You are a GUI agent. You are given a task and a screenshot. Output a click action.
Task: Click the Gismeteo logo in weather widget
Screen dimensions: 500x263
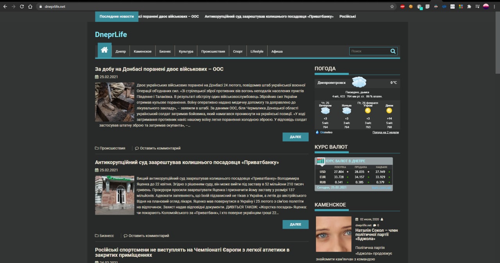pyautogui.click(x=324, y=132)
